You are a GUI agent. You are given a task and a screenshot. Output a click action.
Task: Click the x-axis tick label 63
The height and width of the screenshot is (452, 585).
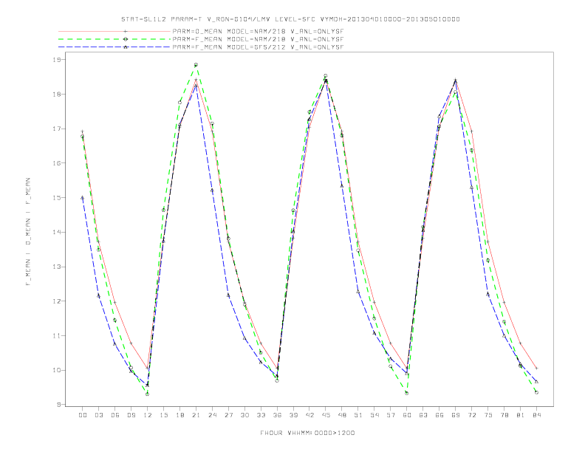tap(423, 415)
